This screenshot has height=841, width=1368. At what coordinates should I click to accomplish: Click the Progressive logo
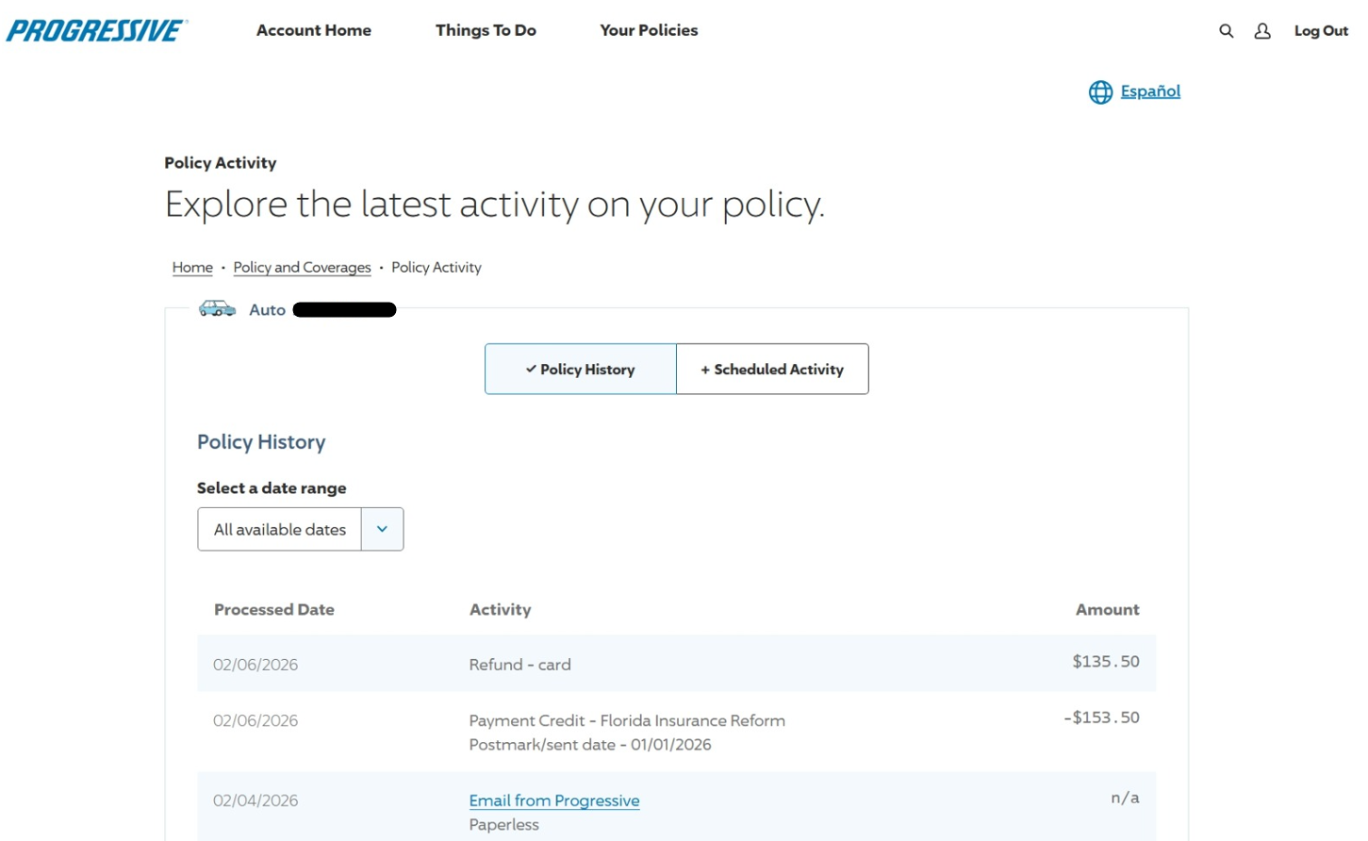[x=96, y=30]
